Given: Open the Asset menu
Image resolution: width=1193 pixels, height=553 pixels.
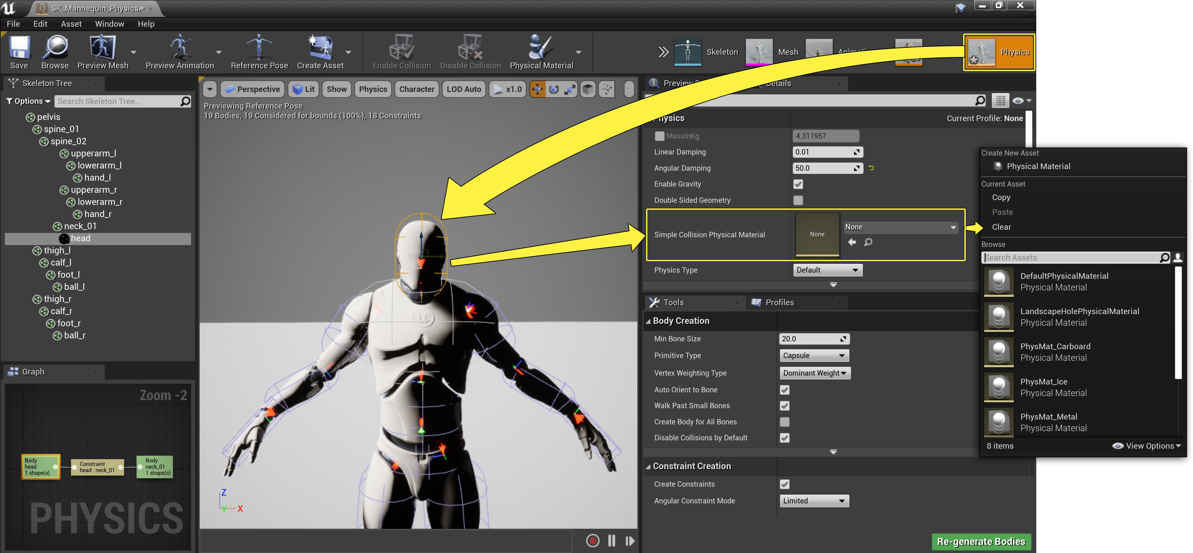Looking at the screenshot, I should [71, 24].
